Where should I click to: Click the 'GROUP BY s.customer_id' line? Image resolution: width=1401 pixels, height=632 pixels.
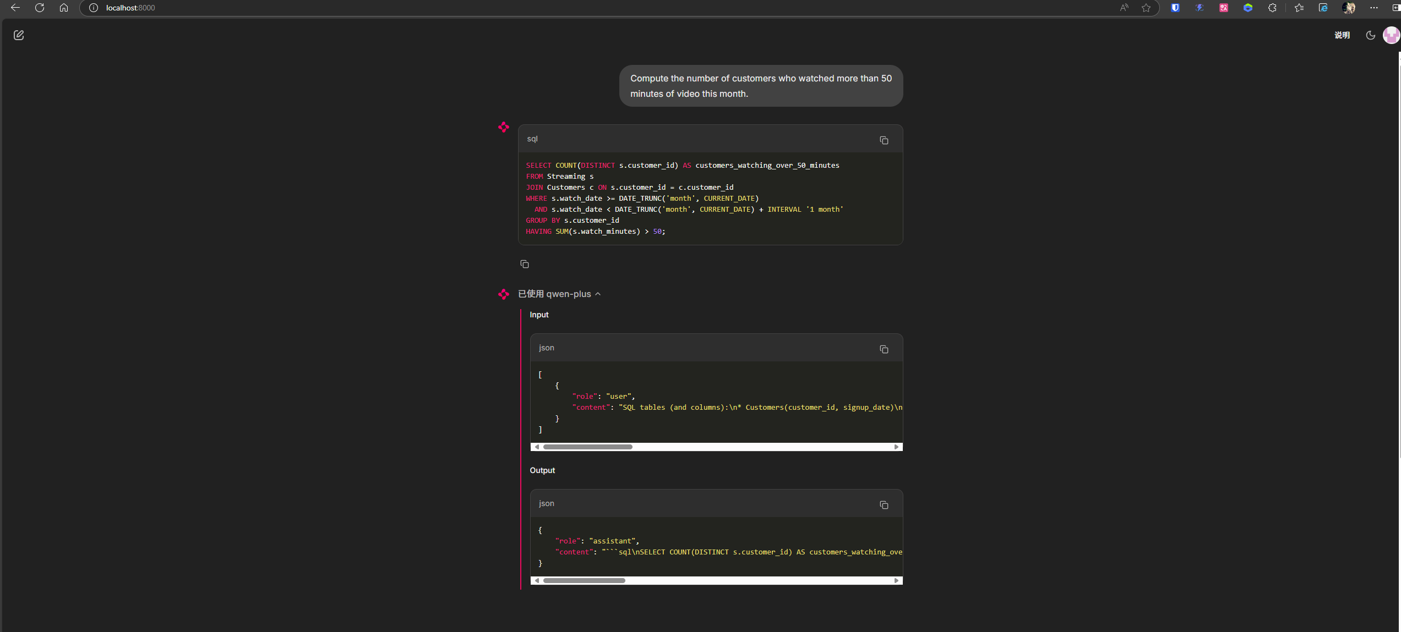[573, 221]
